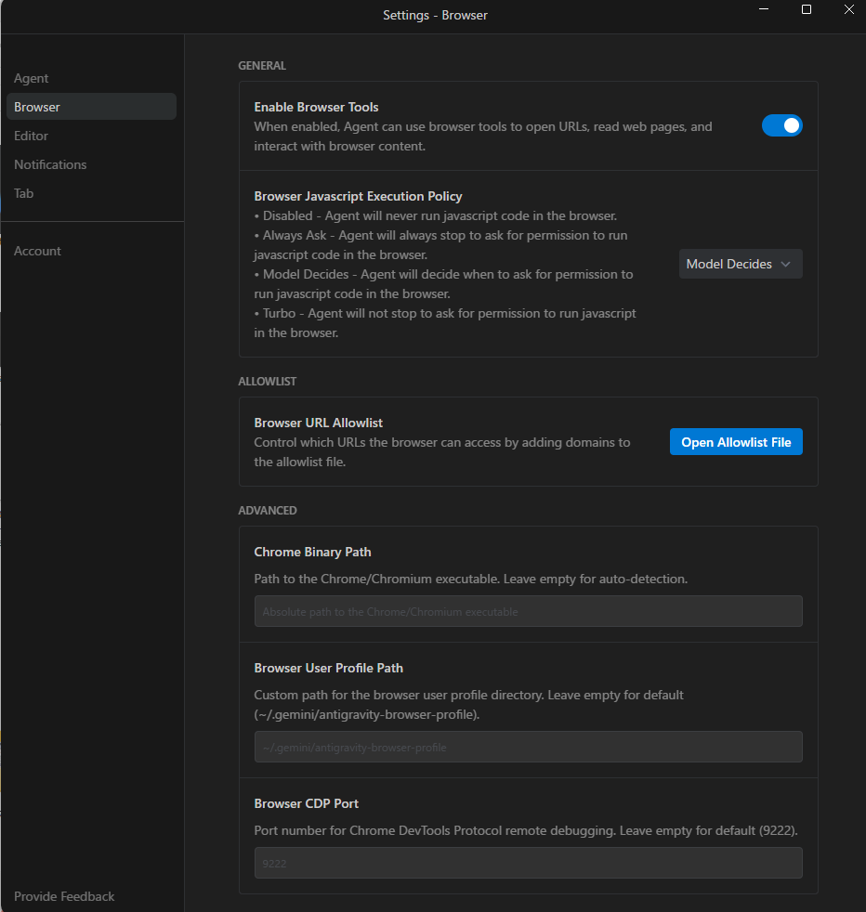This screenshot has height=912, width=866.
Task: Open the Editor settings page
Action: pyautogui.click(x=32, y=136)
